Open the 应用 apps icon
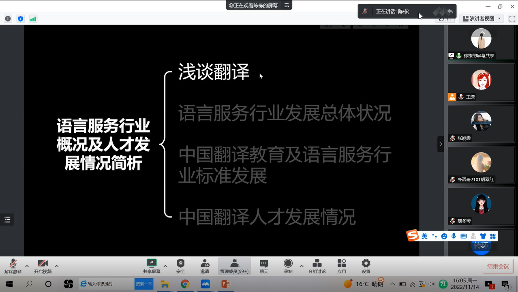518x292 pixels. (x=342, y=266)
